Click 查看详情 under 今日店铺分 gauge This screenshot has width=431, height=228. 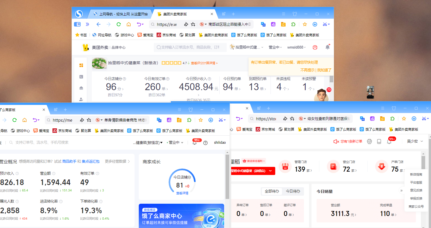pyautogui.click(x=182, y=193)
